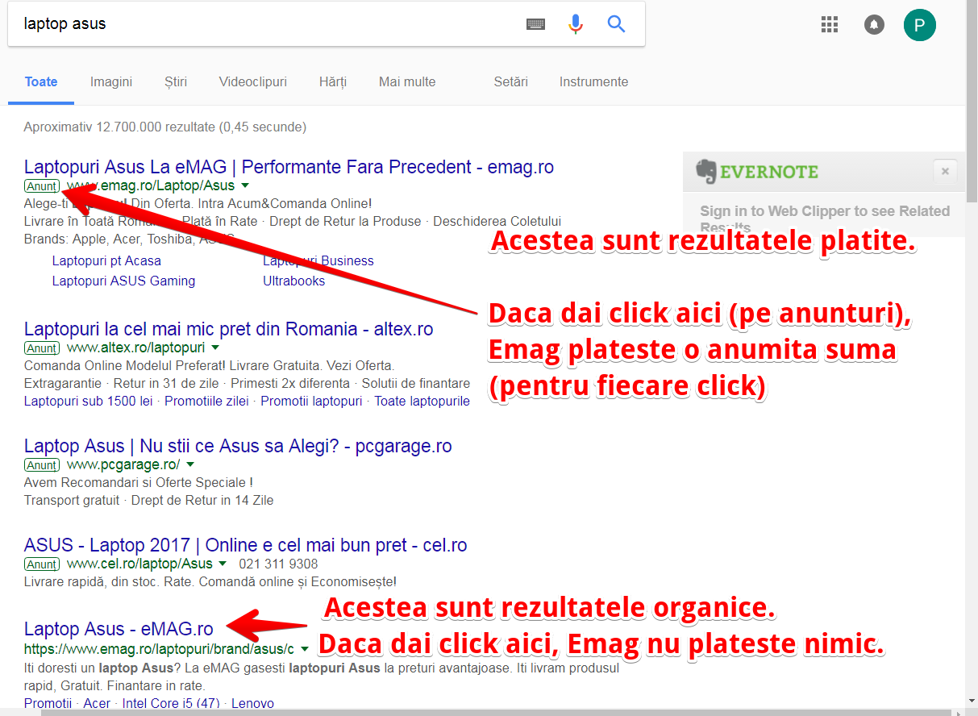This screenshot has width=978, height=716.
Task: Expand dropdown arrow next to emag.ro/Laptop/Asus
Action: coord(245,186)
